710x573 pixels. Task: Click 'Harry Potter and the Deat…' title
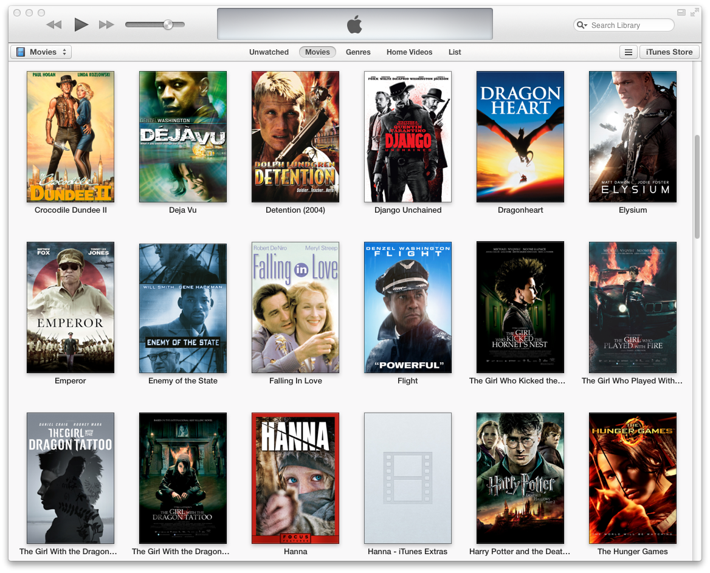(520, 551)
